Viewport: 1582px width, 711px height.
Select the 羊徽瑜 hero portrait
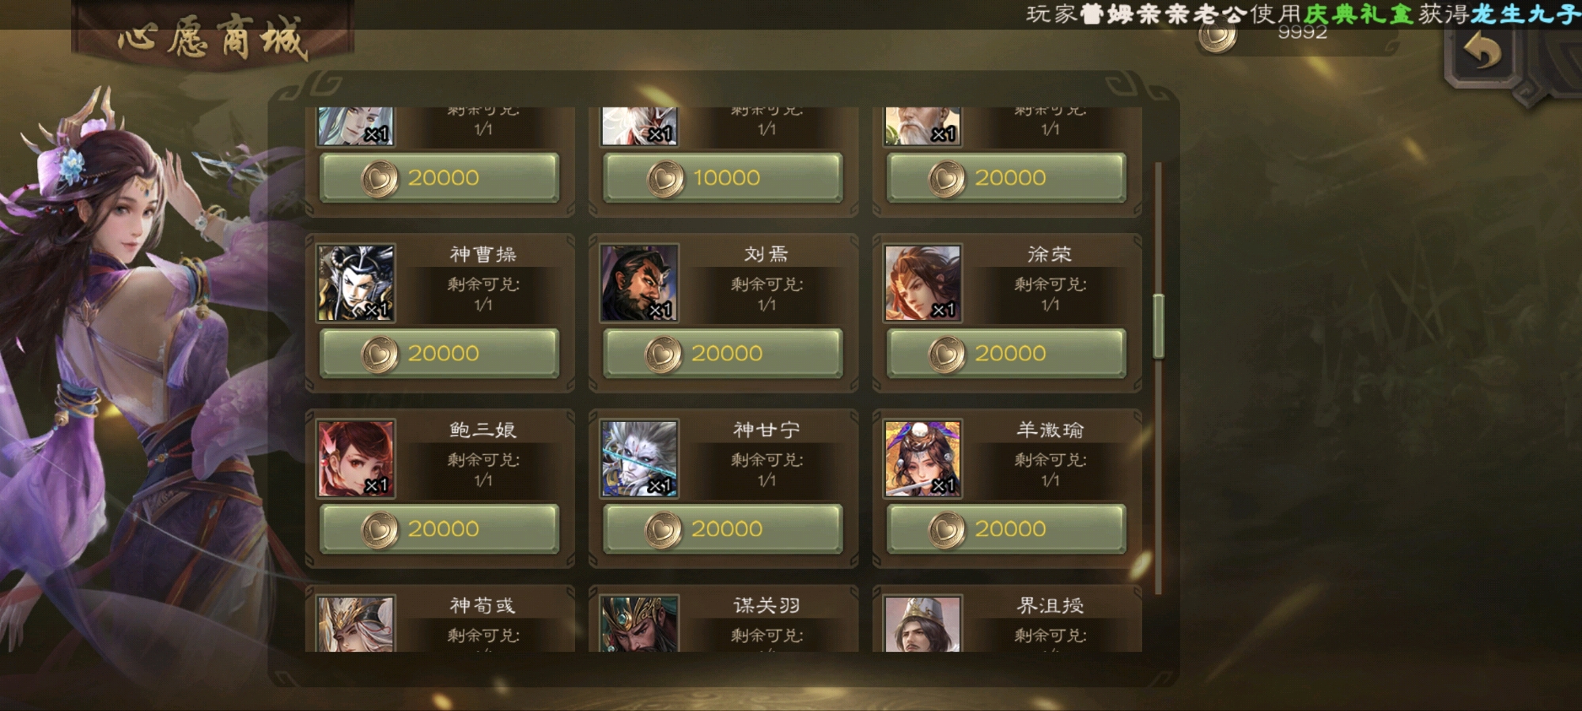point(923,458)
